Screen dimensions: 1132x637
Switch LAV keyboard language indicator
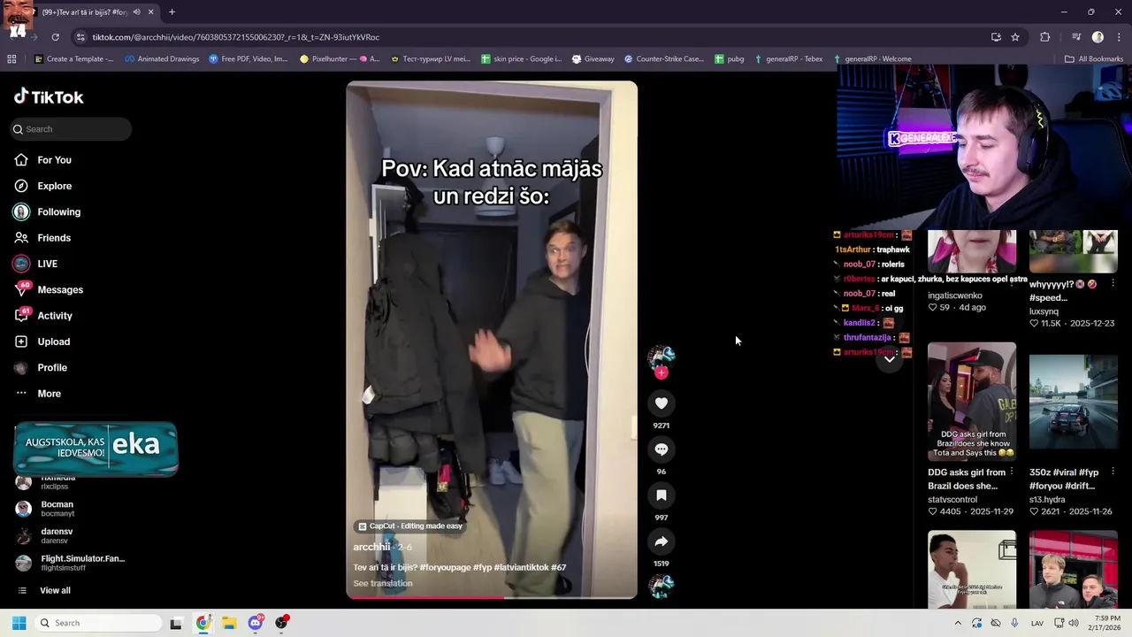click(x=1036, y=623)
